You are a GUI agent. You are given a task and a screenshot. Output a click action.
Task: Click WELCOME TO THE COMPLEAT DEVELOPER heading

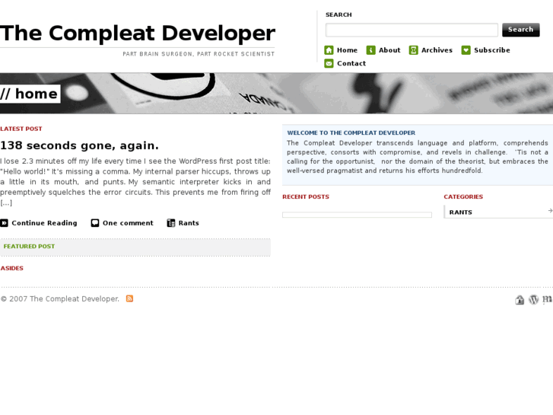(351, 132)
